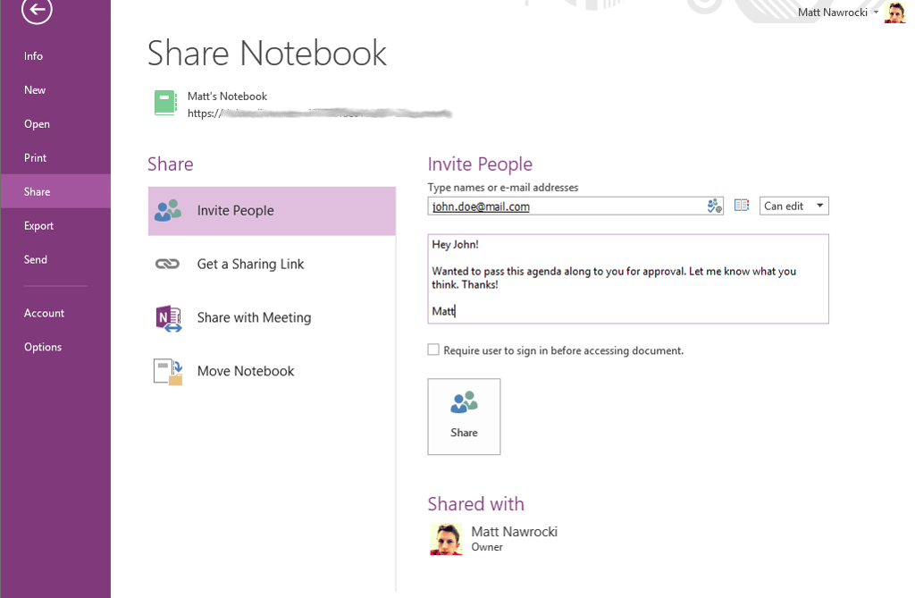Viewport: 915px width, 598px height.
Task: Go back using the circled arrow
Action: point(37,9)
